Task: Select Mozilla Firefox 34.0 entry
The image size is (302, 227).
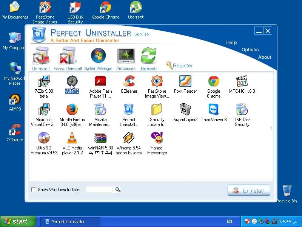Action: pos(72,115)
